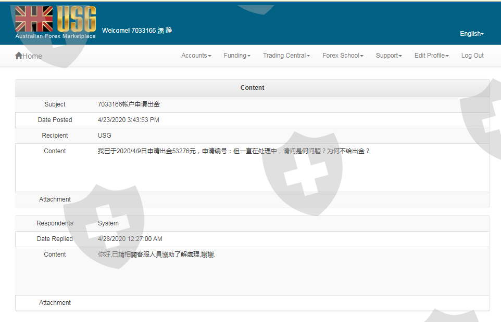Image resolution: width=501 pixels, height=322 pixels.
Task: Go to the Home page link
Action: click(32, 56)
